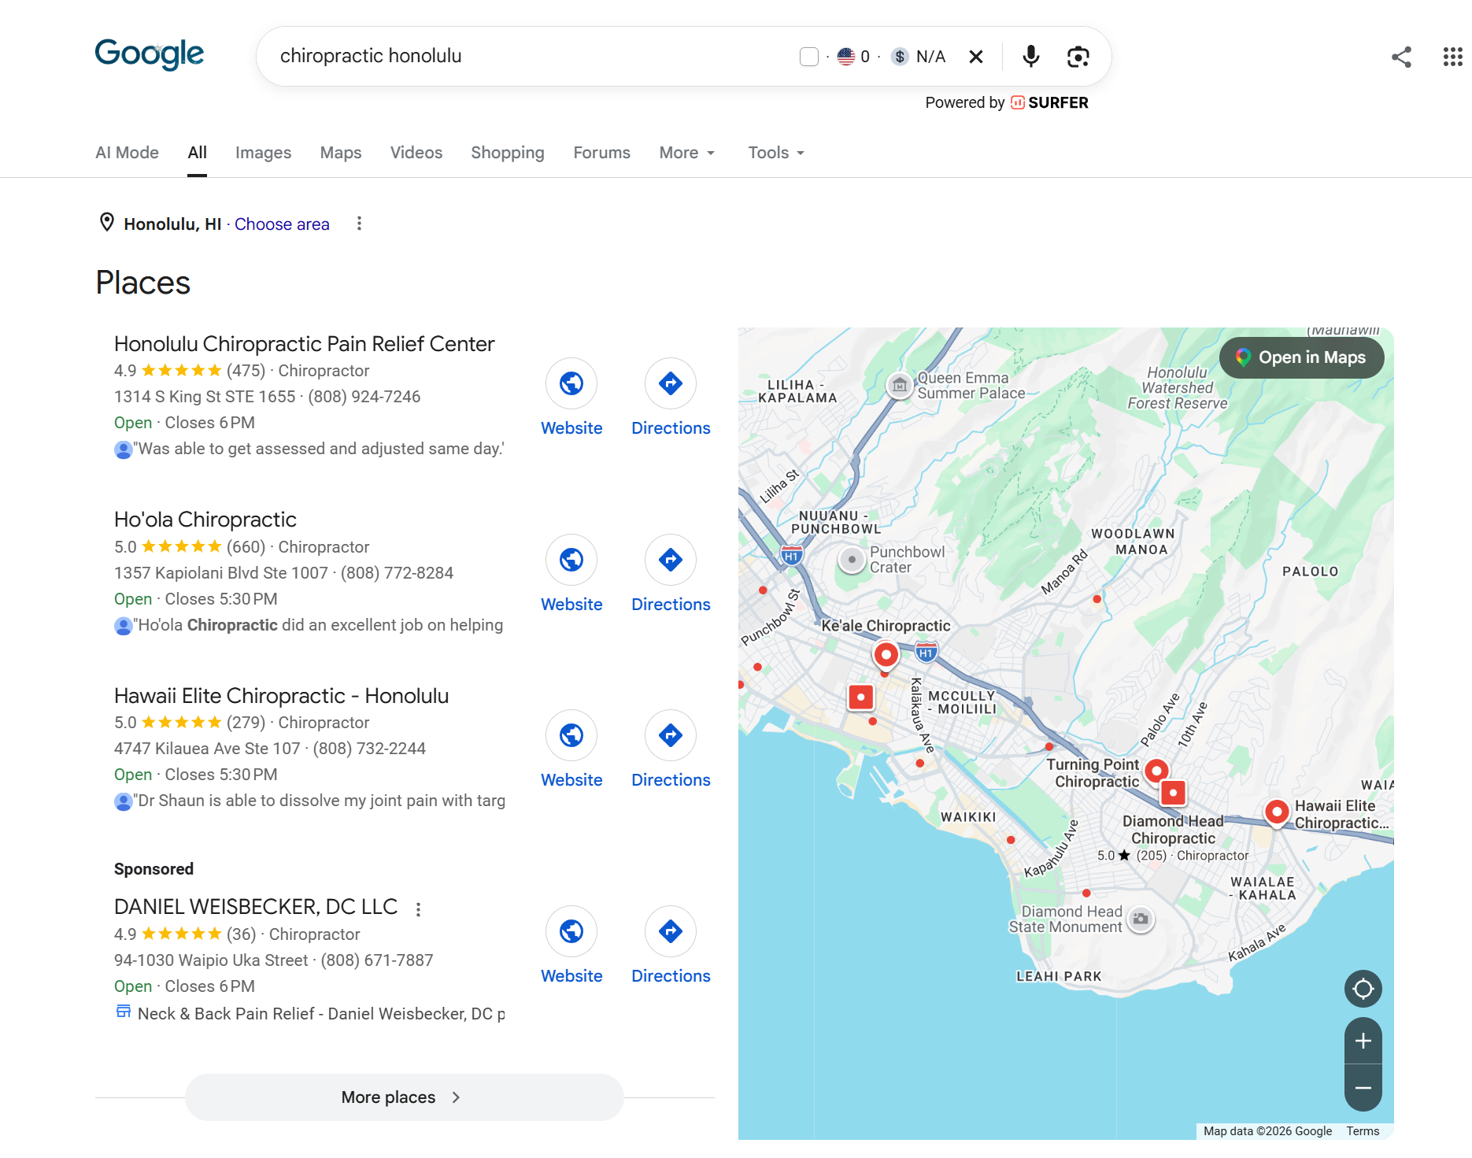
Task: Click the Ke'ale Chiropractic map pin
Action: 886,655
